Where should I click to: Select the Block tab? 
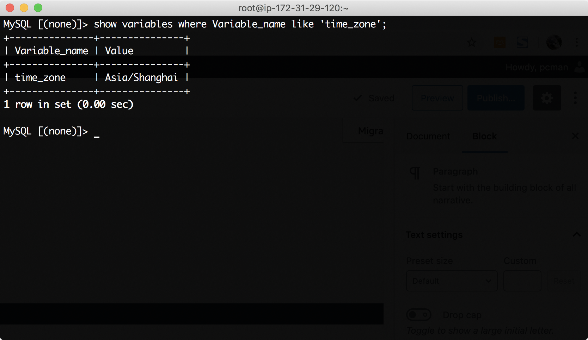pos(484,136)
